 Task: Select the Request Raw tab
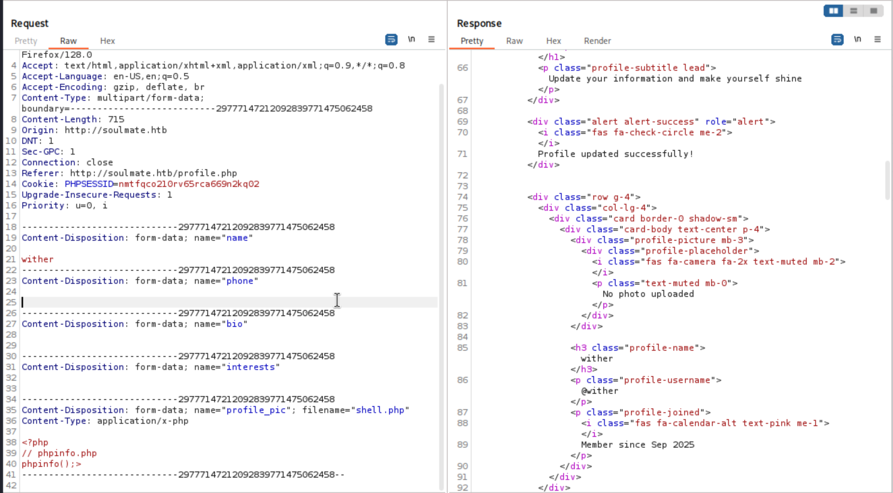[x=68, y=41]
